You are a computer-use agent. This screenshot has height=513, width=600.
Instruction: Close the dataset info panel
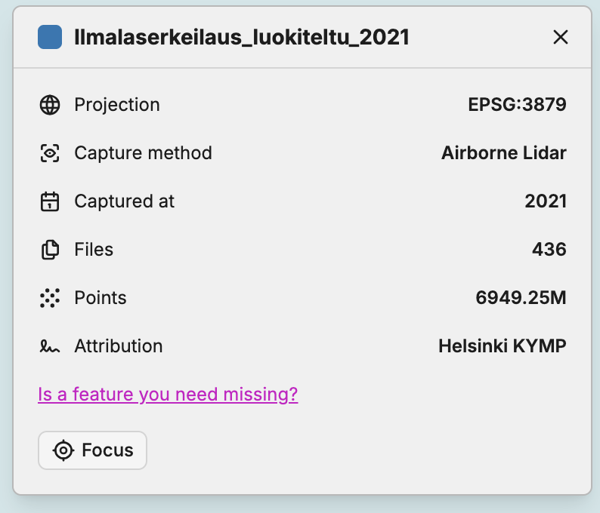point(560,37)
